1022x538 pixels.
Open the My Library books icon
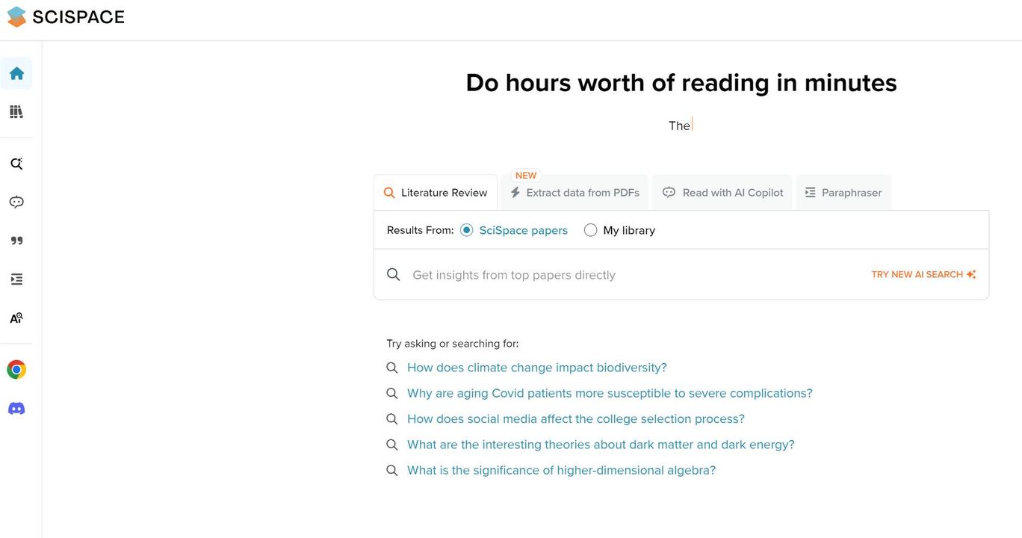coord(16,112)
